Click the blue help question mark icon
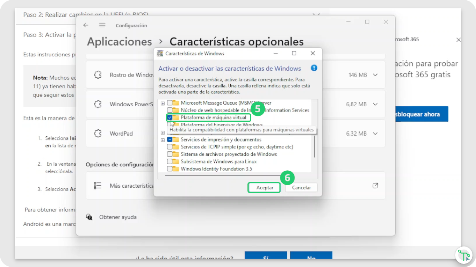 pos(314,68)
